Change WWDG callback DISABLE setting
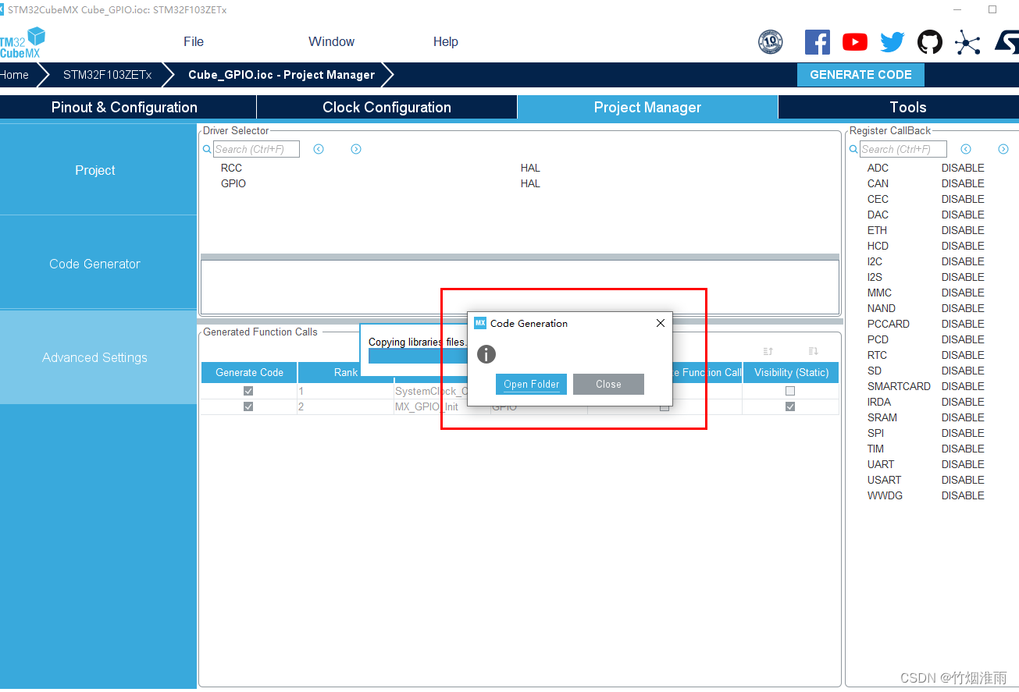This screenshot has height=692, width=1019. tap(963, 495)
